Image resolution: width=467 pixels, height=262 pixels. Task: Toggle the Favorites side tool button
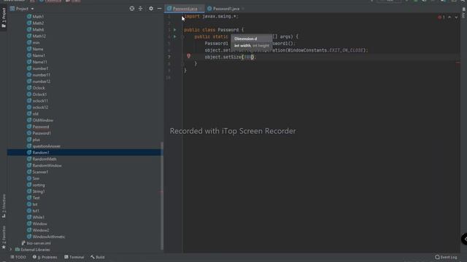[4, 237]
